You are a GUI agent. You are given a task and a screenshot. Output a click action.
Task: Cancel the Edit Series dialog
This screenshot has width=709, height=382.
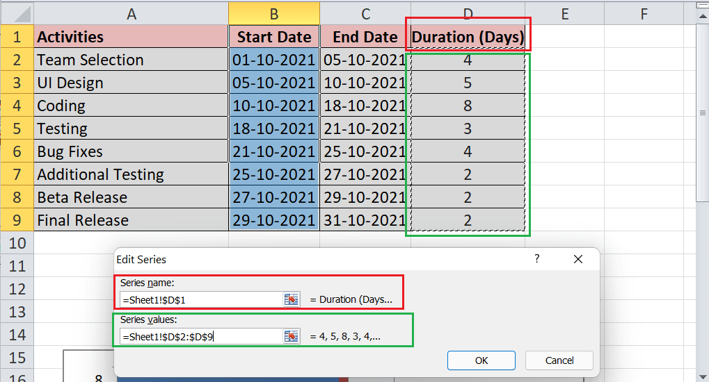(559, 360)
